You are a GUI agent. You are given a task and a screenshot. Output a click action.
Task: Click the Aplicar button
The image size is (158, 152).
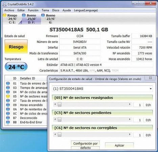(119, 146)
